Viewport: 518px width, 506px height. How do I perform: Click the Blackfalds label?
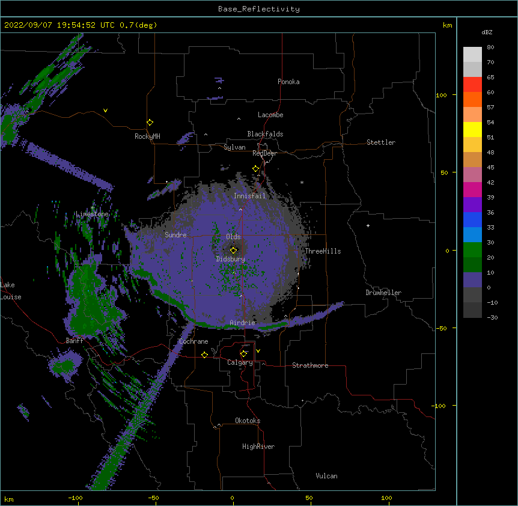265,134
